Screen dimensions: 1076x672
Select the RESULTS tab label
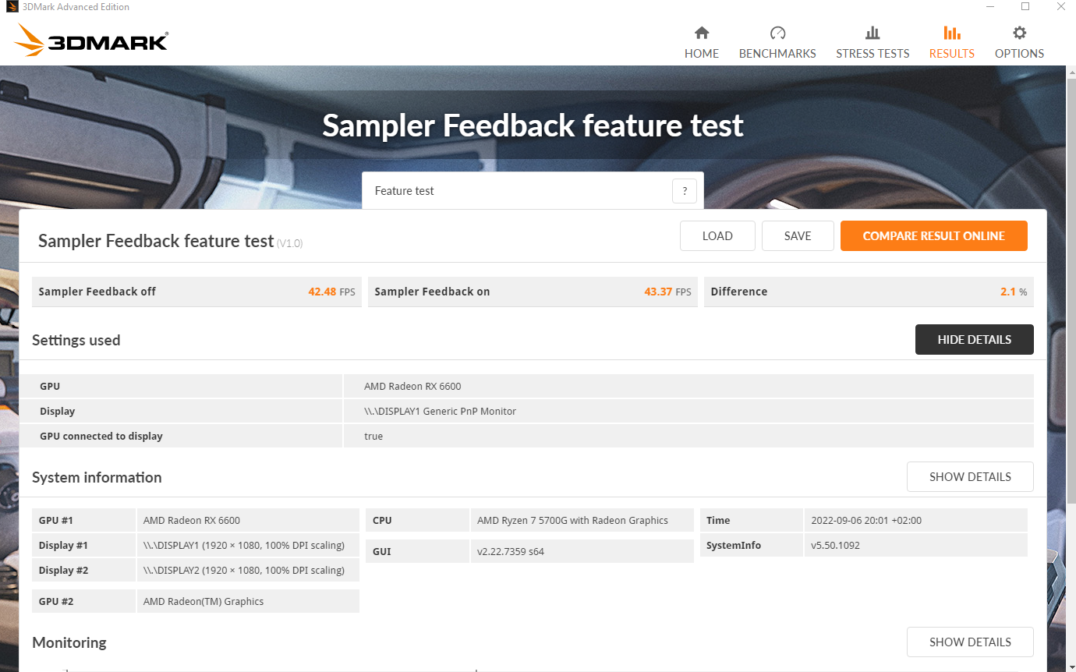(x=952, y=54)
